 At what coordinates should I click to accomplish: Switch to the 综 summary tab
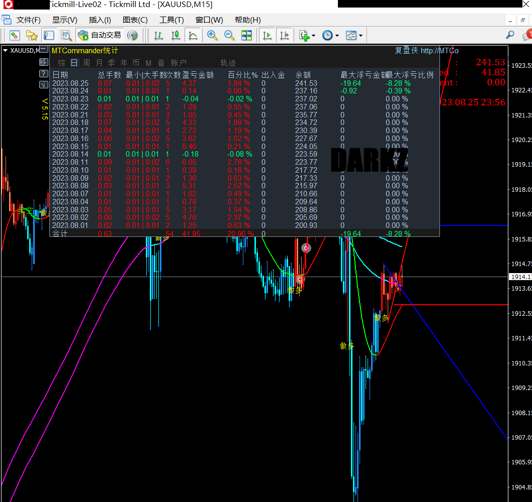pyautogui.click(x=61, y=63)
